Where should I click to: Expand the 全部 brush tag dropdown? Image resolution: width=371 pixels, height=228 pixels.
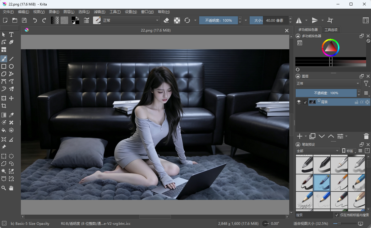tap(318, 151)
